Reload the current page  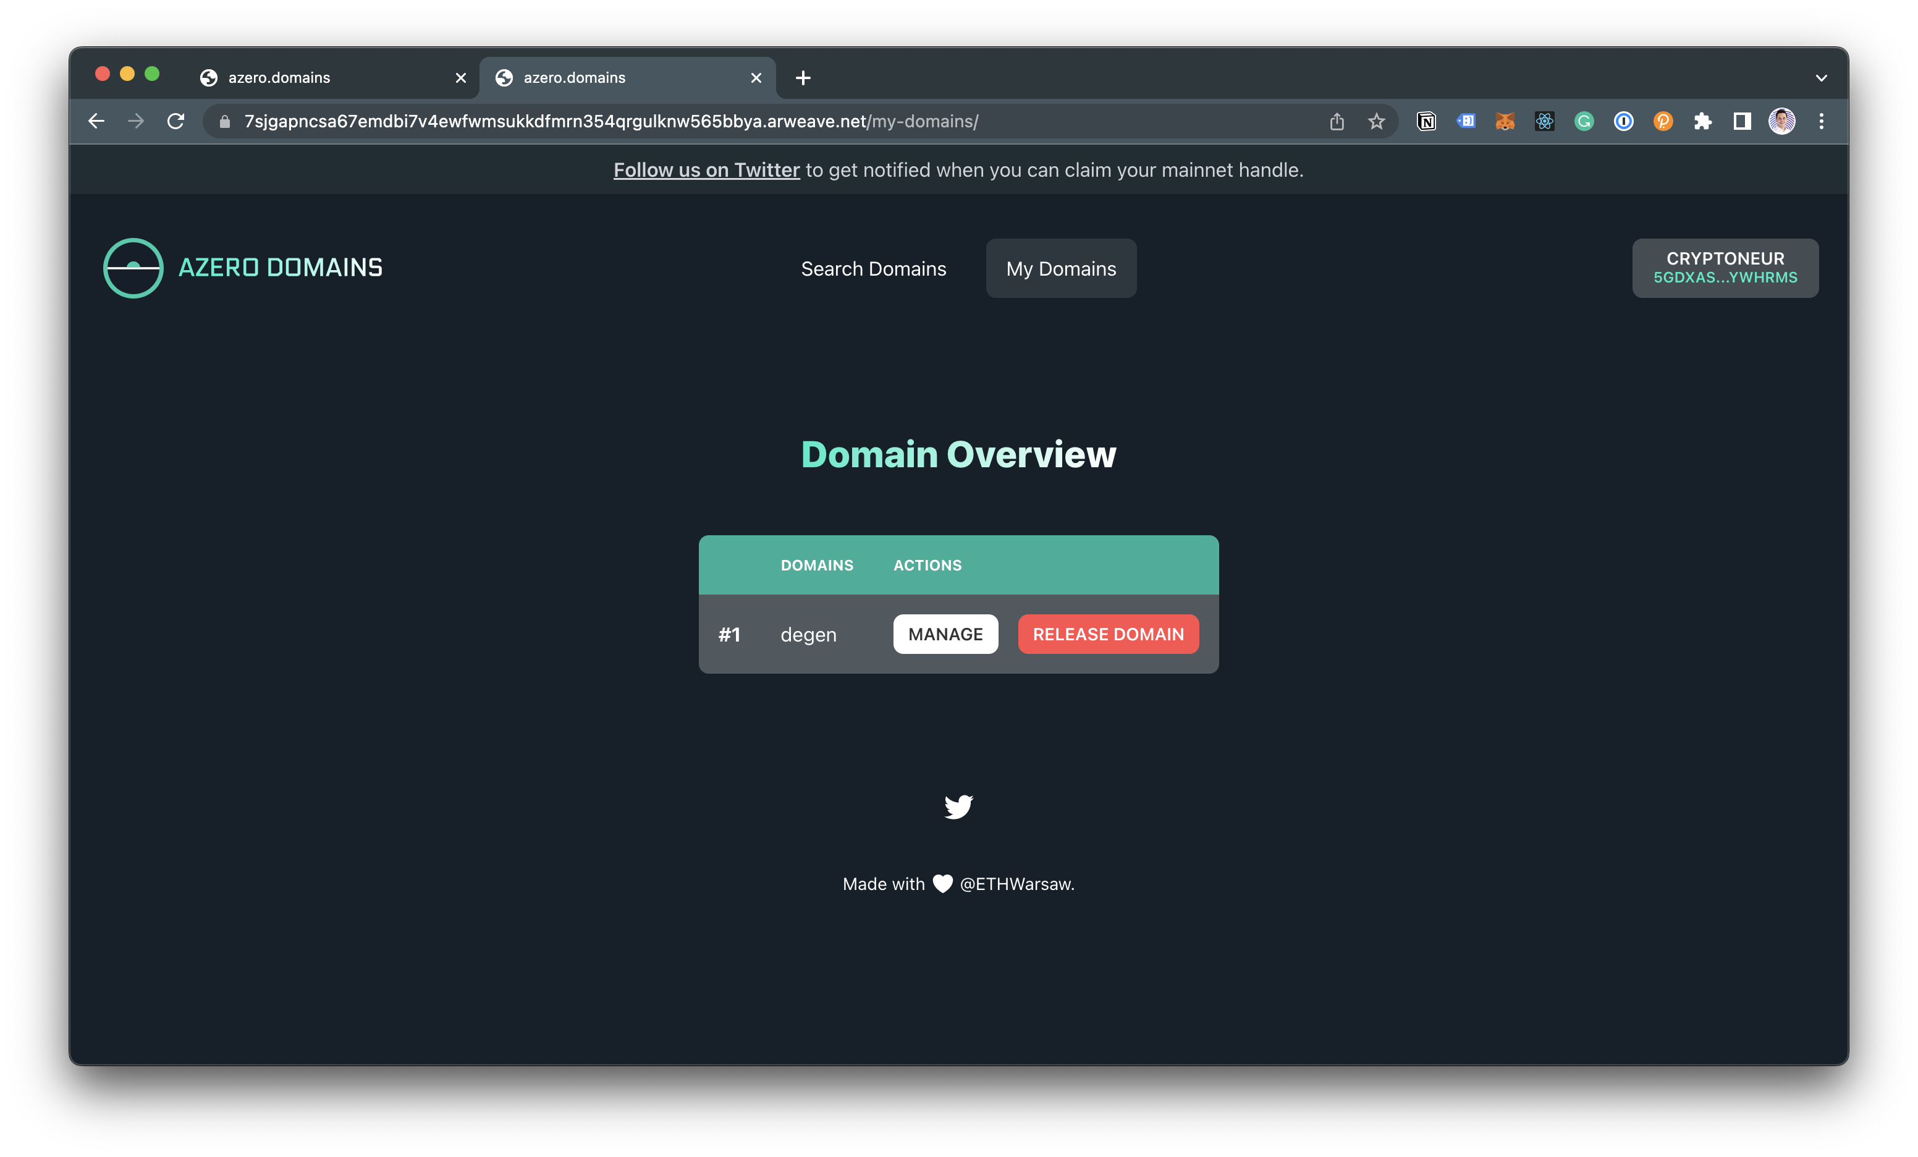[176, 122]
